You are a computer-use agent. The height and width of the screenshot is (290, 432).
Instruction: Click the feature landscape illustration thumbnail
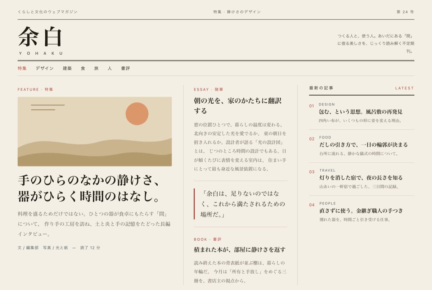point(95,131)
